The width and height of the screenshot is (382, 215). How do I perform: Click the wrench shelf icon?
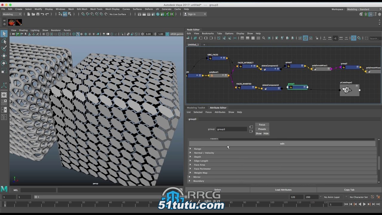point(19,22)
